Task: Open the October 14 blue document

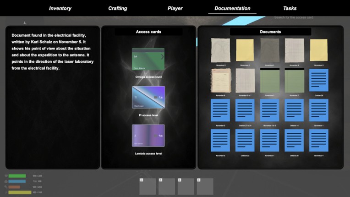Action: click(x=294, y=110)
